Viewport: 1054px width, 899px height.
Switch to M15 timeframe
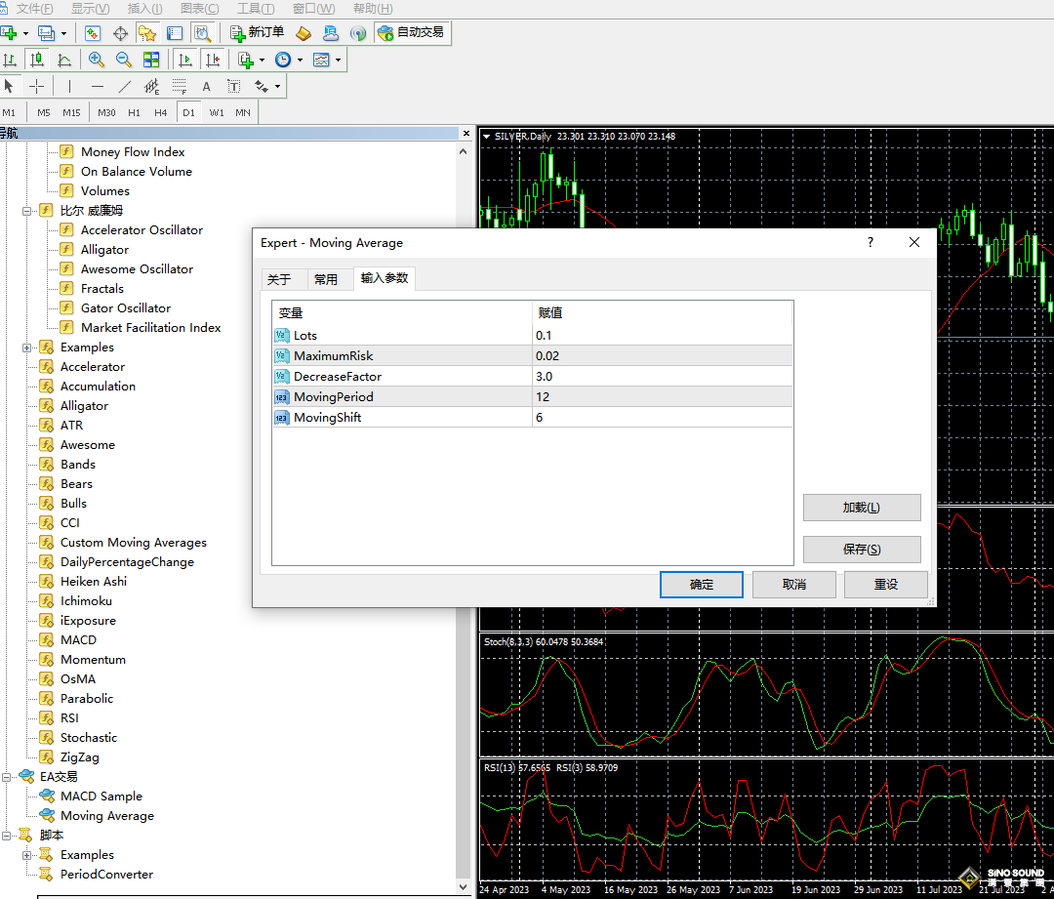click(x=71, y=112)
